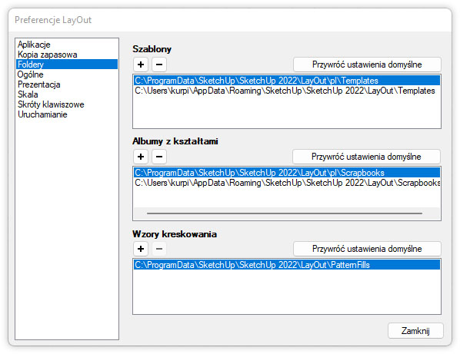460x354 pixels.
Task: Restore default settings for Szablony
Action: click(367, 65)
